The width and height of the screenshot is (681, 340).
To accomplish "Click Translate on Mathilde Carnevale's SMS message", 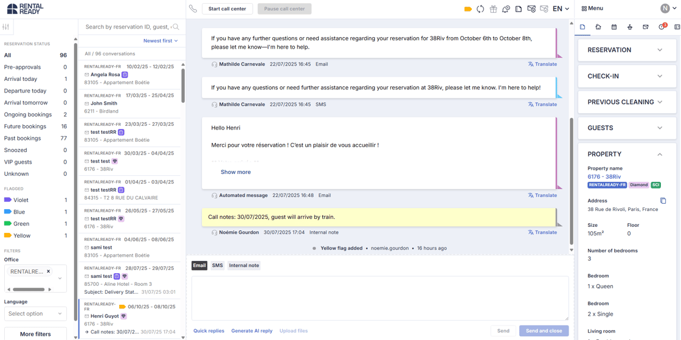I will pyautogui.click(x=542, y=104).
